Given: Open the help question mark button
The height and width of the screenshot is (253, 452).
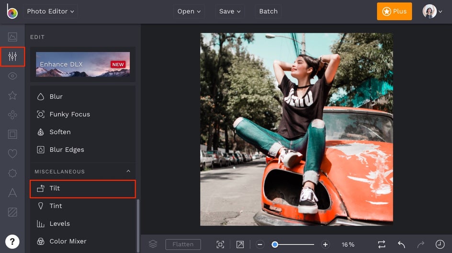Looking at the screenshot, I should [x=12, y=241].
